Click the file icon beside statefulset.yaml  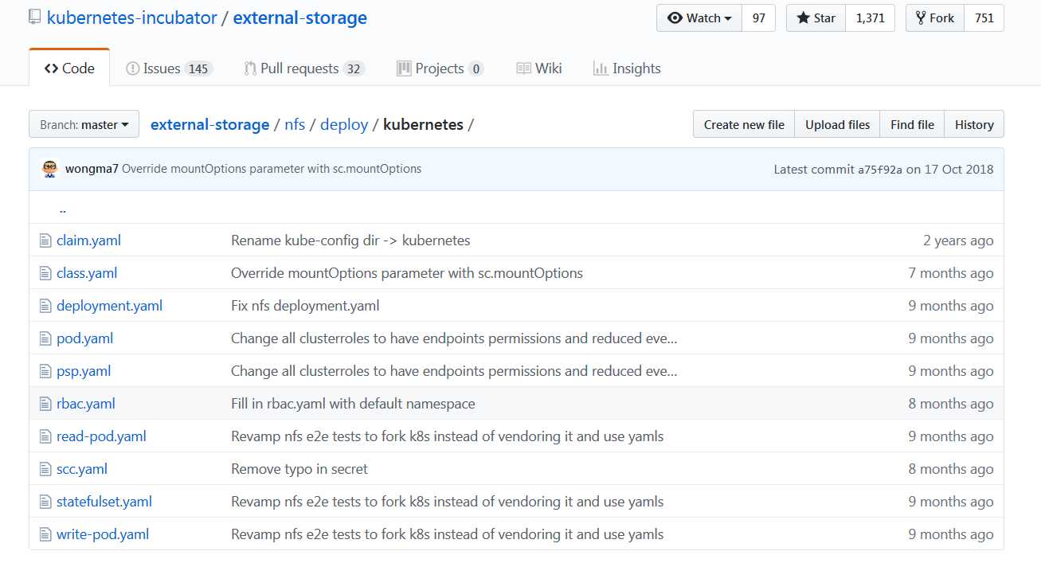[x=45, y=502]
